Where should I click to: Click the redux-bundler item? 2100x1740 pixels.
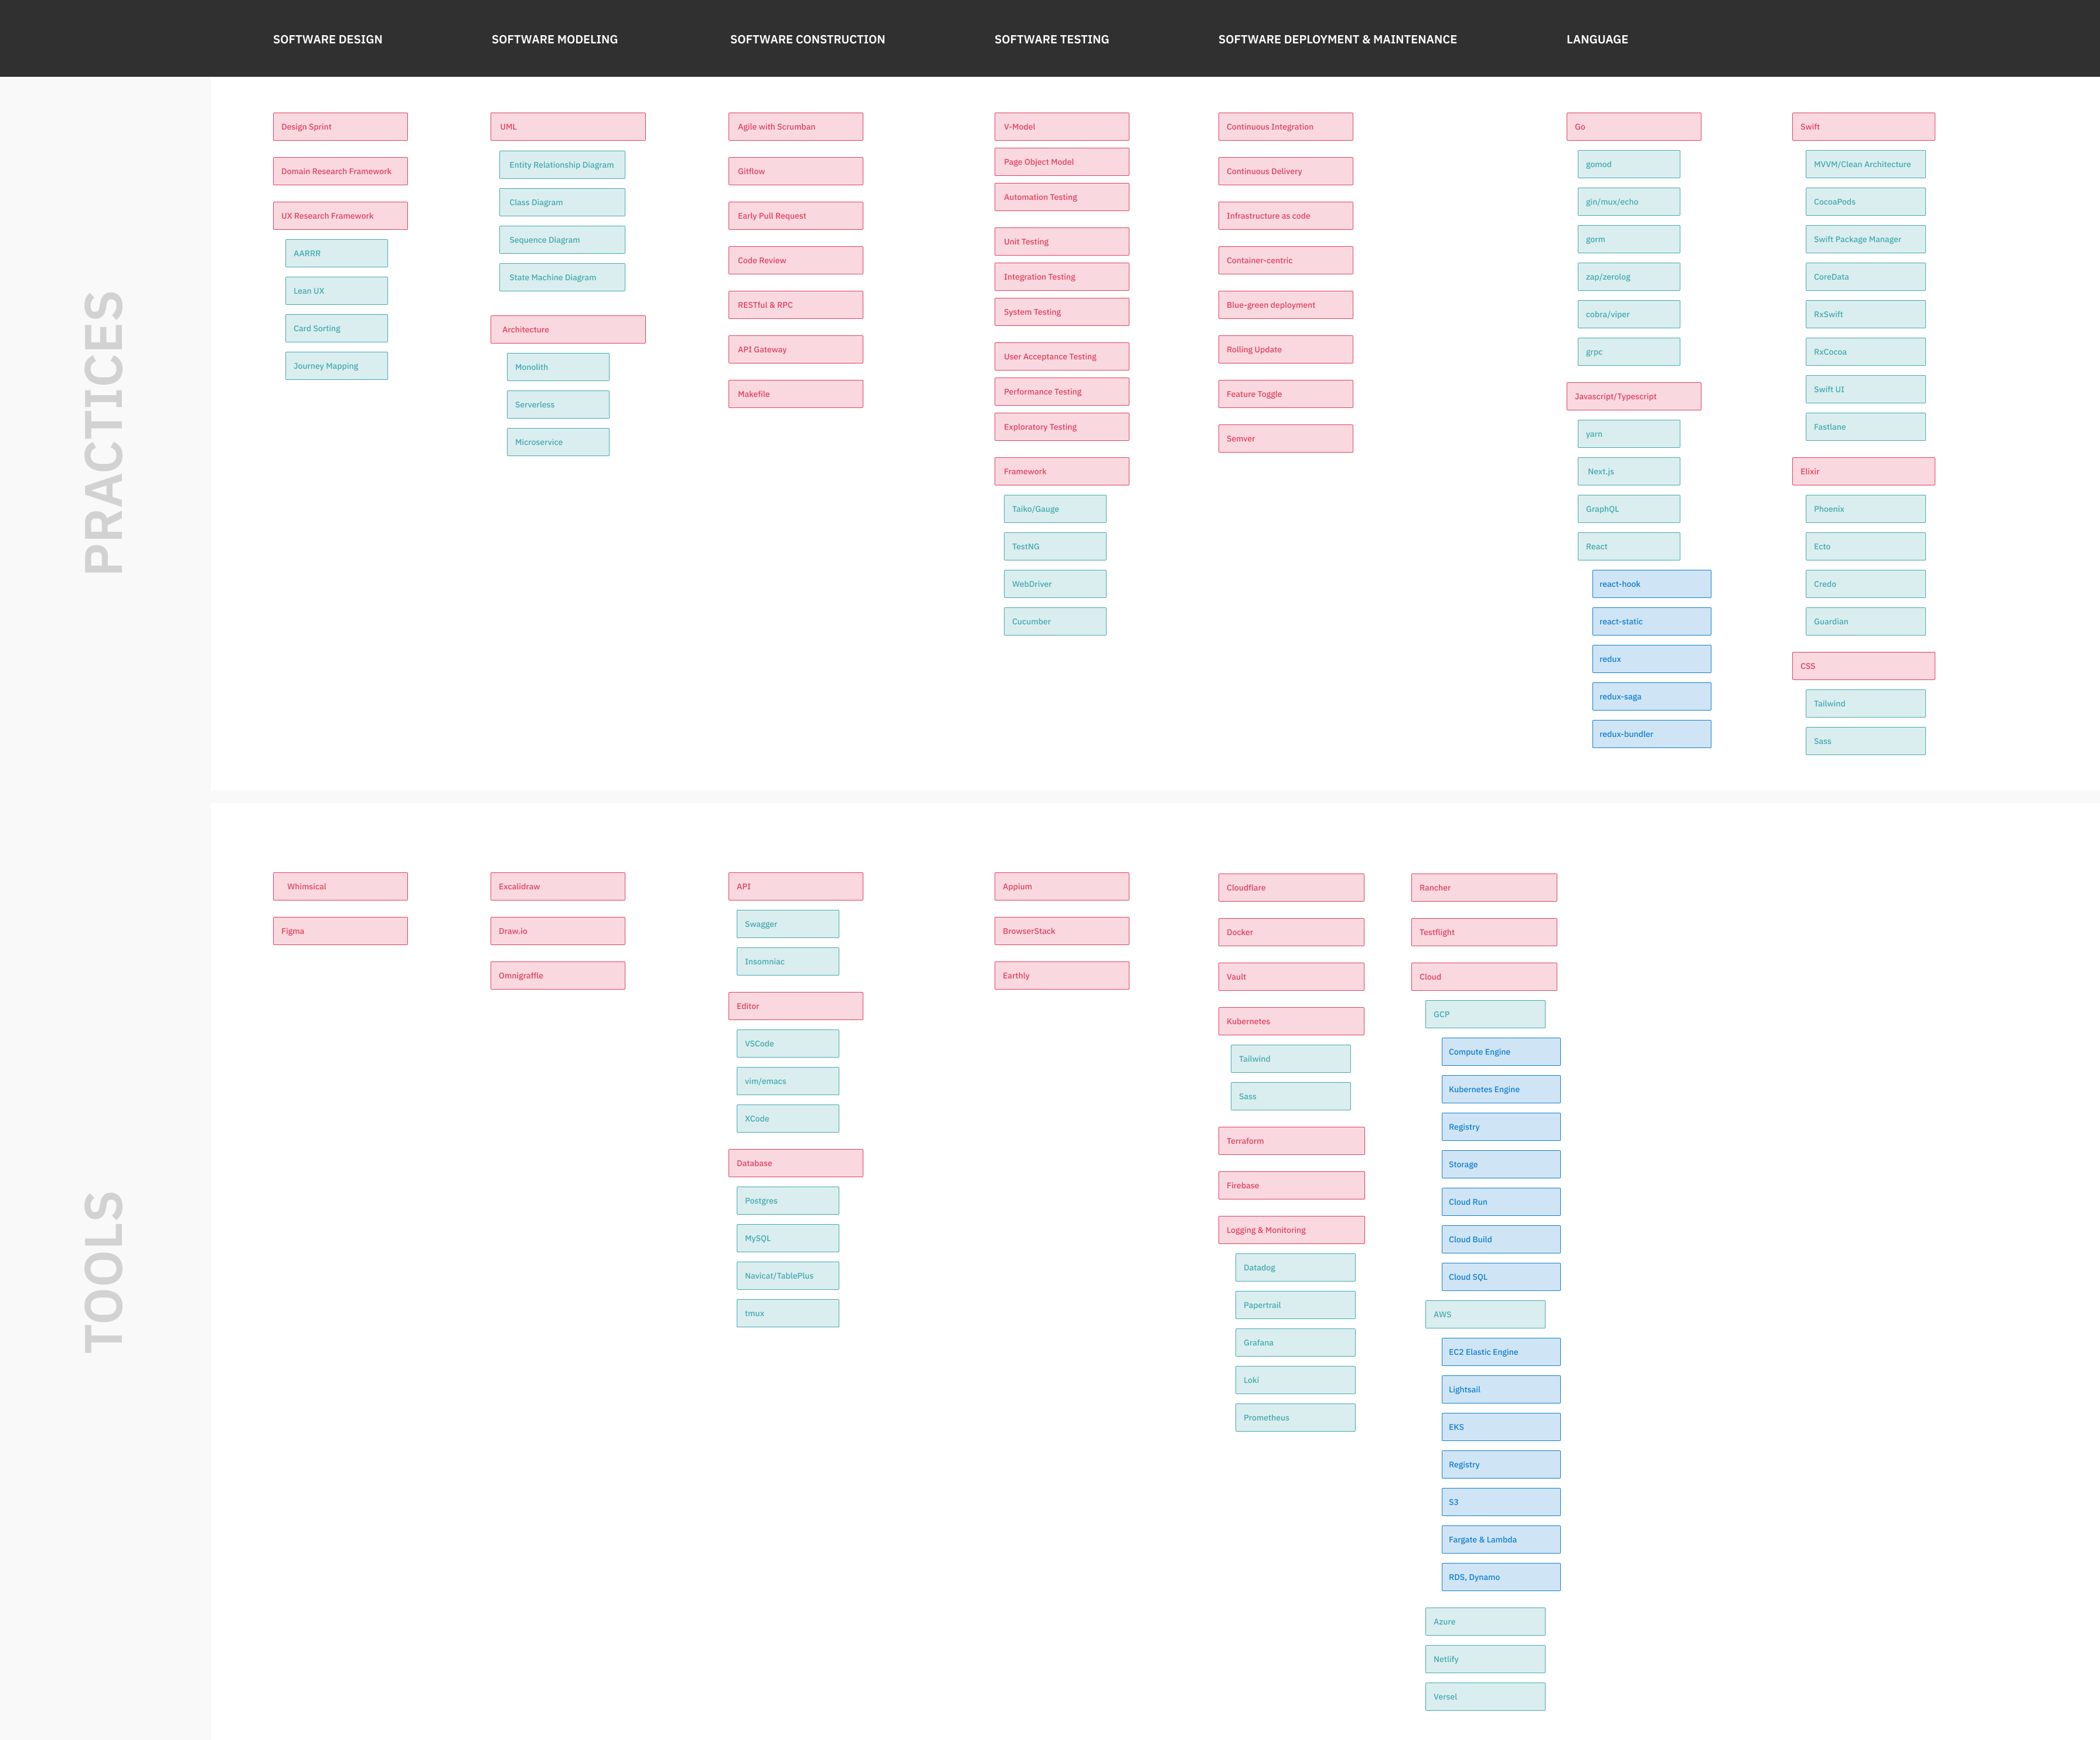pos(1652,734)
